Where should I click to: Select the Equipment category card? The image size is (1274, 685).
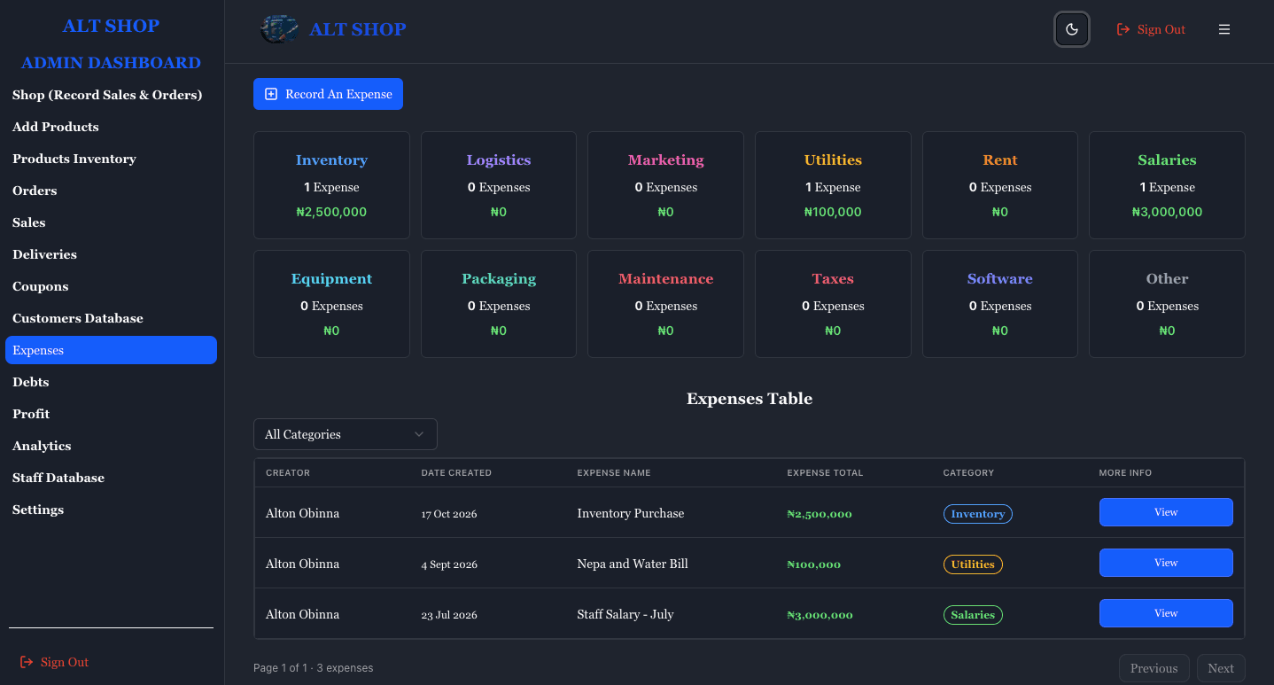point(331,304)
